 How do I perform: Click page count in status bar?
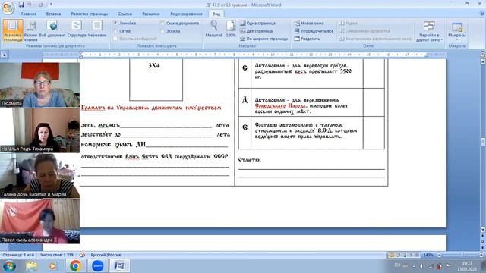pyautogui.click(x=18, y=255)
